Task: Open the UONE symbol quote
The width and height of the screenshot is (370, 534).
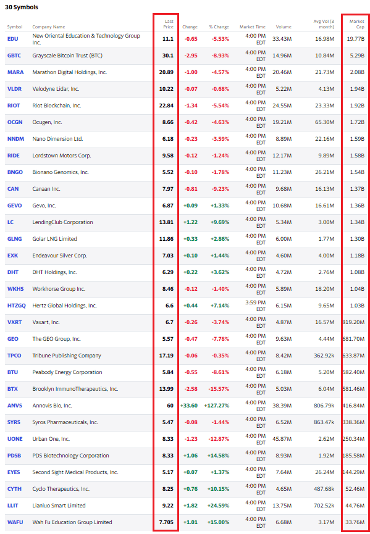Action: (15, 440)
